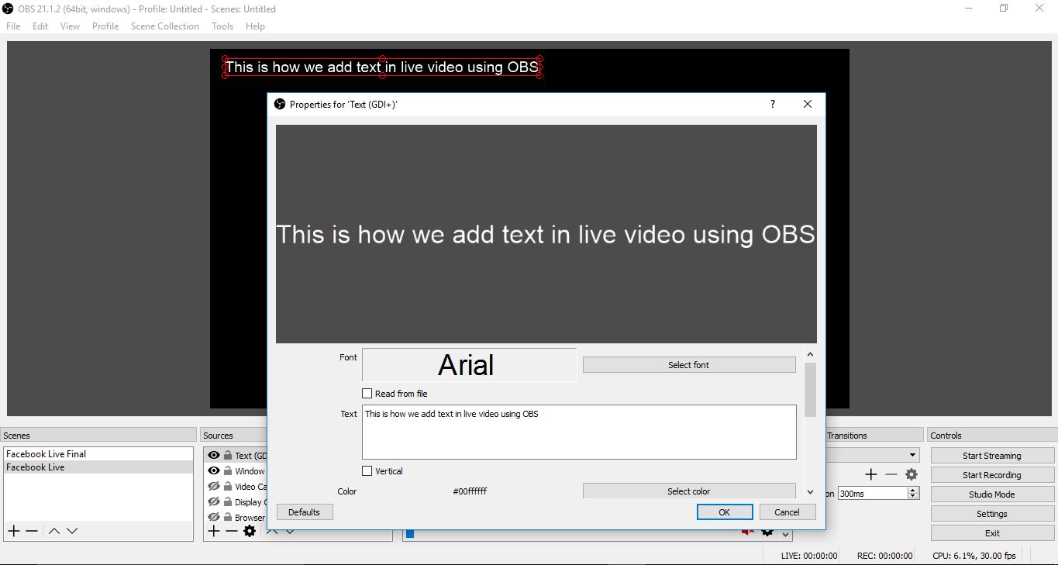This screenshot has width=1058, height=565.
Task: Select the text source on the main preview canvas
Action: 381,67
